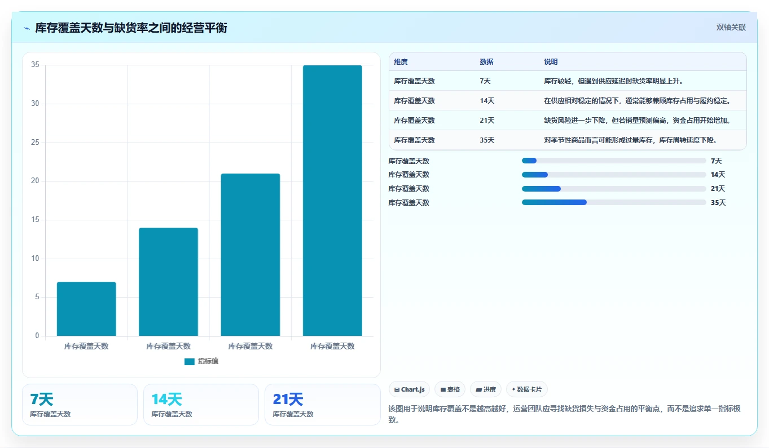Viewport: 769px width, 448px height.
Task: Select the 进度 chip
Action: (486, 389)
